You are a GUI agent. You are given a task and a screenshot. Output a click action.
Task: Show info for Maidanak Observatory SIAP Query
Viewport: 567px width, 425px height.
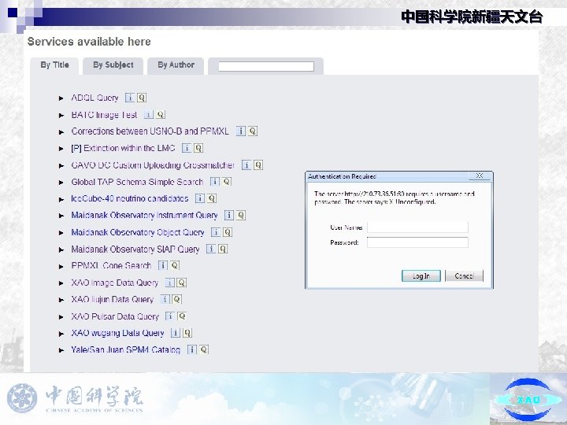[x=211, y=249]
